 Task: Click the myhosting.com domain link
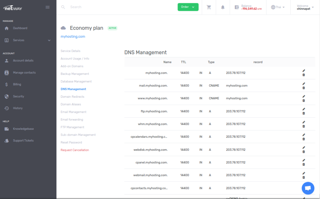pos(73,37)
